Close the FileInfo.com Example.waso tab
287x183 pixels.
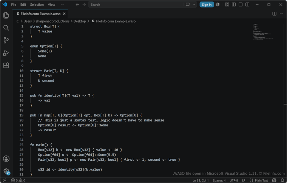[x=64, y=14]
